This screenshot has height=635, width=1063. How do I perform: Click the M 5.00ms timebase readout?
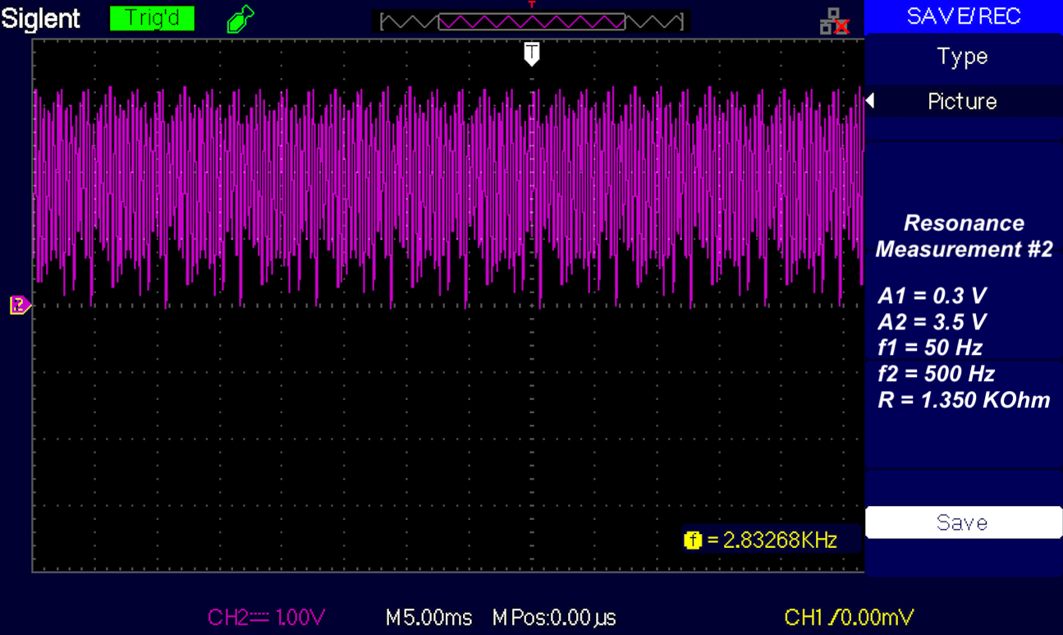[x=429, y=618]
